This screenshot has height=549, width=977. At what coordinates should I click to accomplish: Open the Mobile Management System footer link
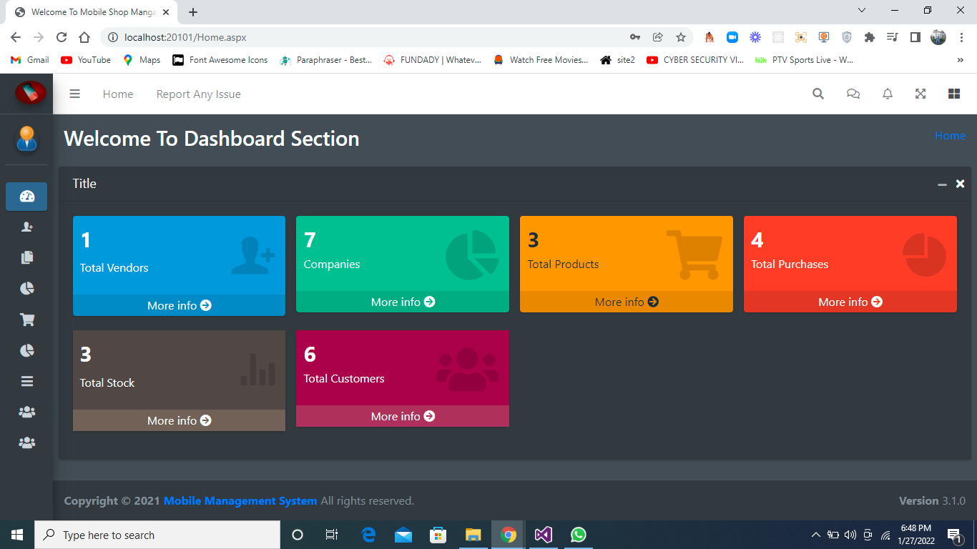(240, 500)
